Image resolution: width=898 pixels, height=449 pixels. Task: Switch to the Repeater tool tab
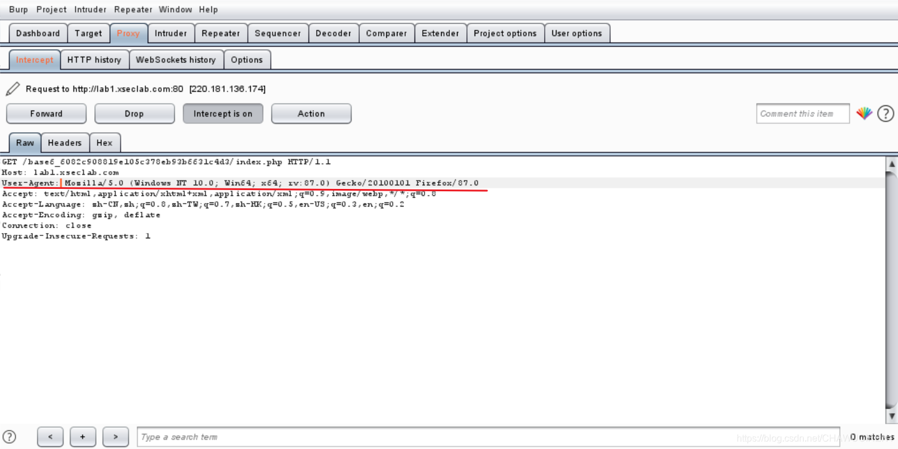[221, 33]
